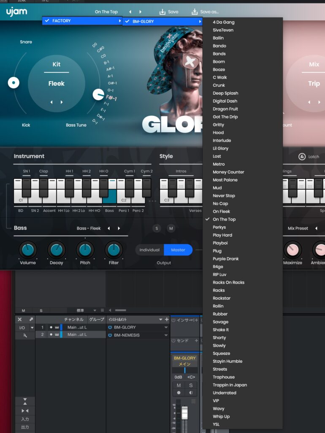Click the Save preset download icon
The width and height of the screenshot is (325, 433).
[x=162, y=12]
